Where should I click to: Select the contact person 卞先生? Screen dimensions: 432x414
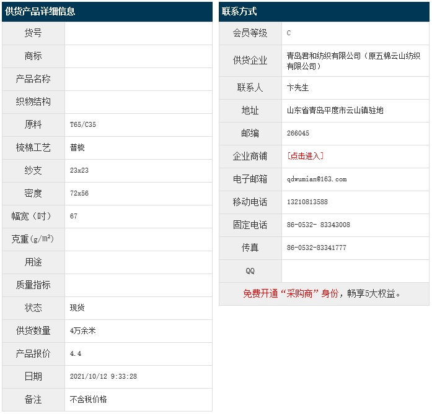point(298,87)
